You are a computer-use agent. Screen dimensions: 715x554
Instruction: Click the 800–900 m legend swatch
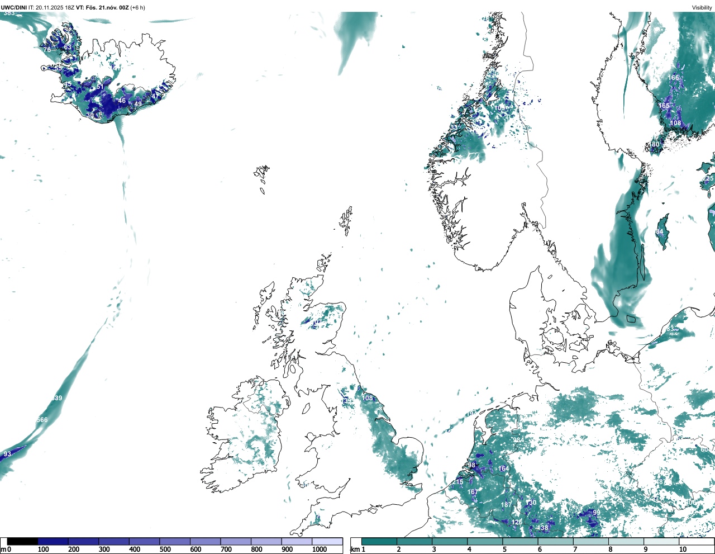(266, 542)
